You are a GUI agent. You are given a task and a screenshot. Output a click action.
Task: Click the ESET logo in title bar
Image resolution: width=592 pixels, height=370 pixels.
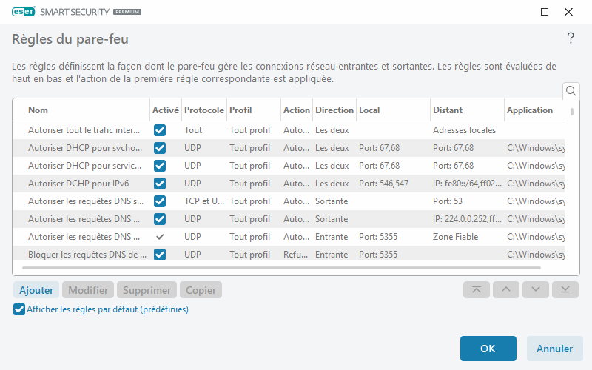click(24, 12)
